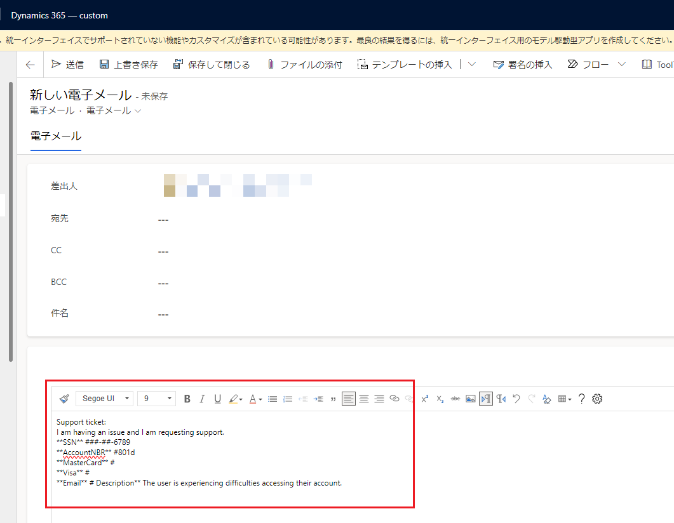The width and height of the screenshot is (674, 523).
Task: Expand the arrow next to テンプレートの挿入
Action: point(471,64)
